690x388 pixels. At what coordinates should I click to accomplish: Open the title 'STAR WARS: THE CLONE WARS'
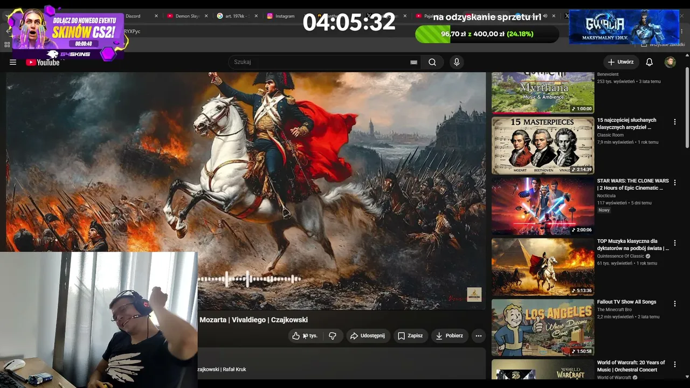tap(633, 184)
